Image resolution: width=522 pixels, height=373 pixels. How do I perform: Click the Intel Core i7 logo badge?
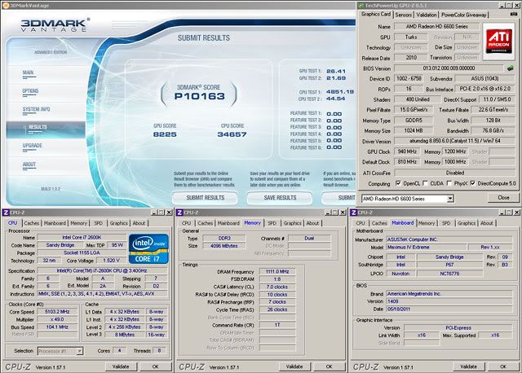[148, 249]
